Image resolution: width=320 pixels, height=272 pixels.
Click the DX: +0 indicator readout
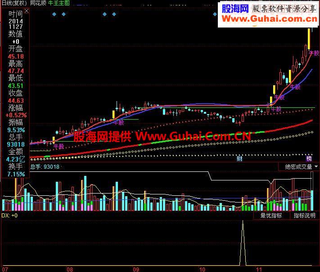pos(9,215)
